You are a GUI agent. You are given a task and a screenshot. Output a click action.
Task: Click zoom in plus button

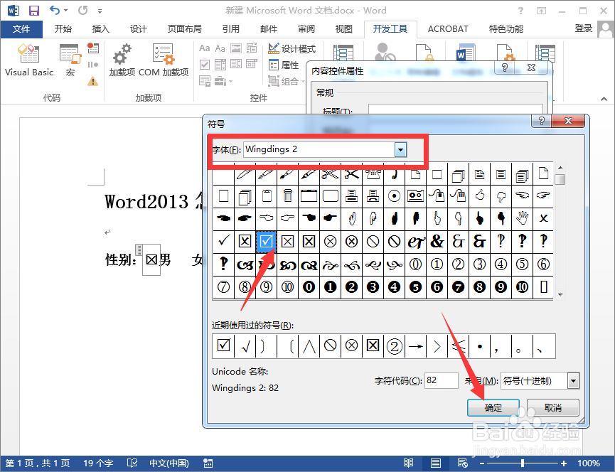point(564,463)
